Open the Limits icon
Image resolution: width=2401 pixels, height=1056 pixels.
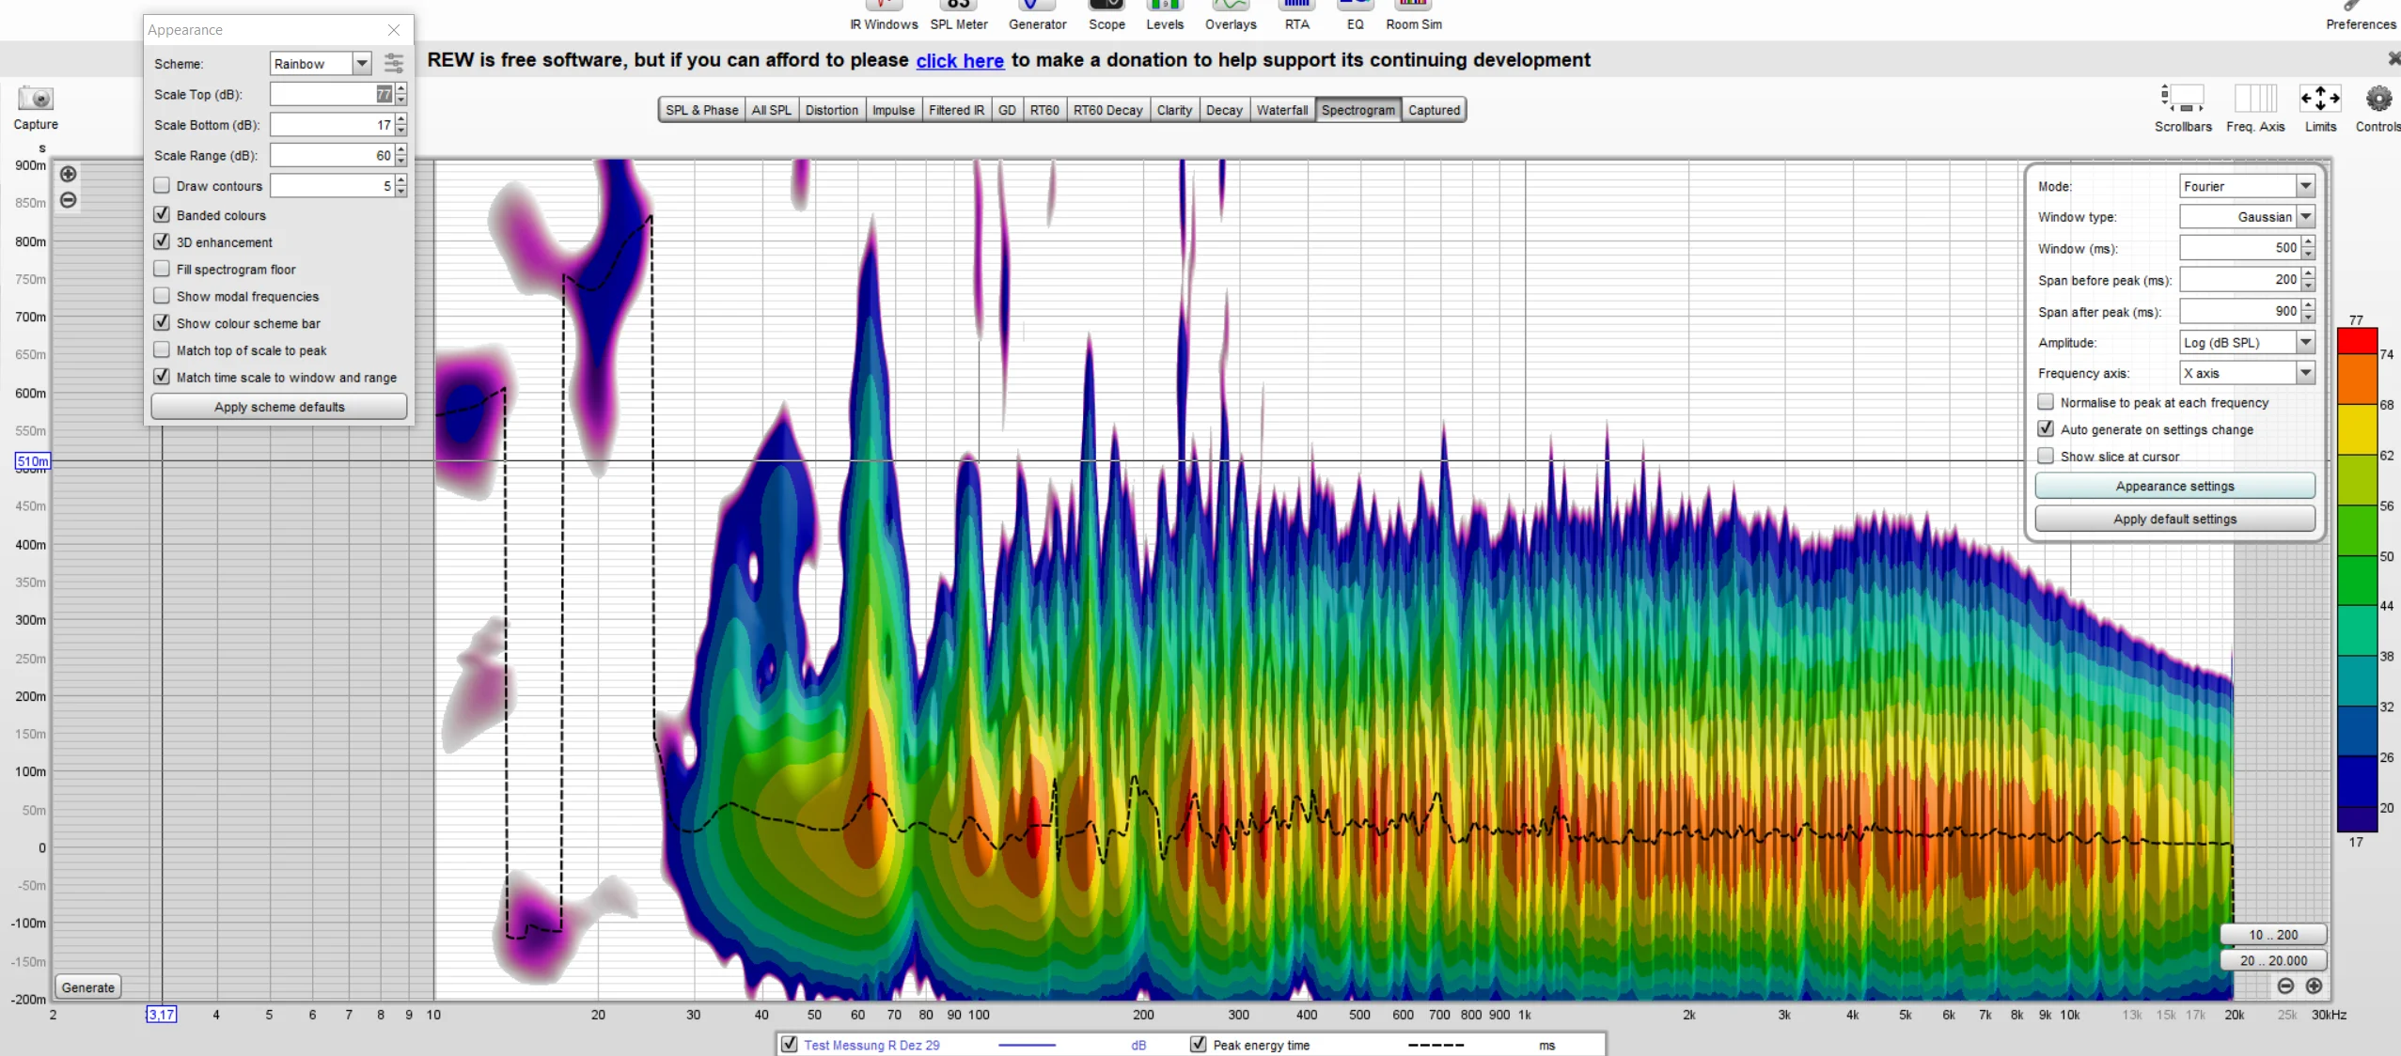pyautogui.click(x=2320, y=98)
